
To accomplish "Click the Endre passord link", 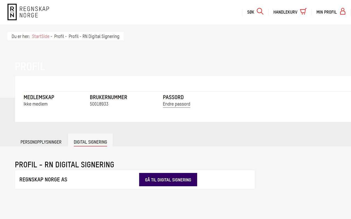I will click(x=176, y=104).
